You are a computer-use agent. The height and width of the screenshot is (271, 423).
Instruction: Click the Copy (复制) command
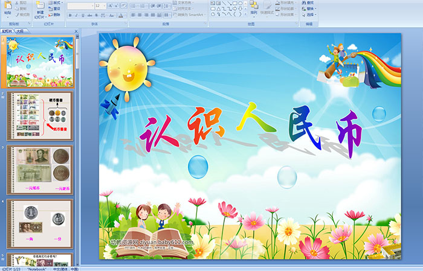point(21,8)
